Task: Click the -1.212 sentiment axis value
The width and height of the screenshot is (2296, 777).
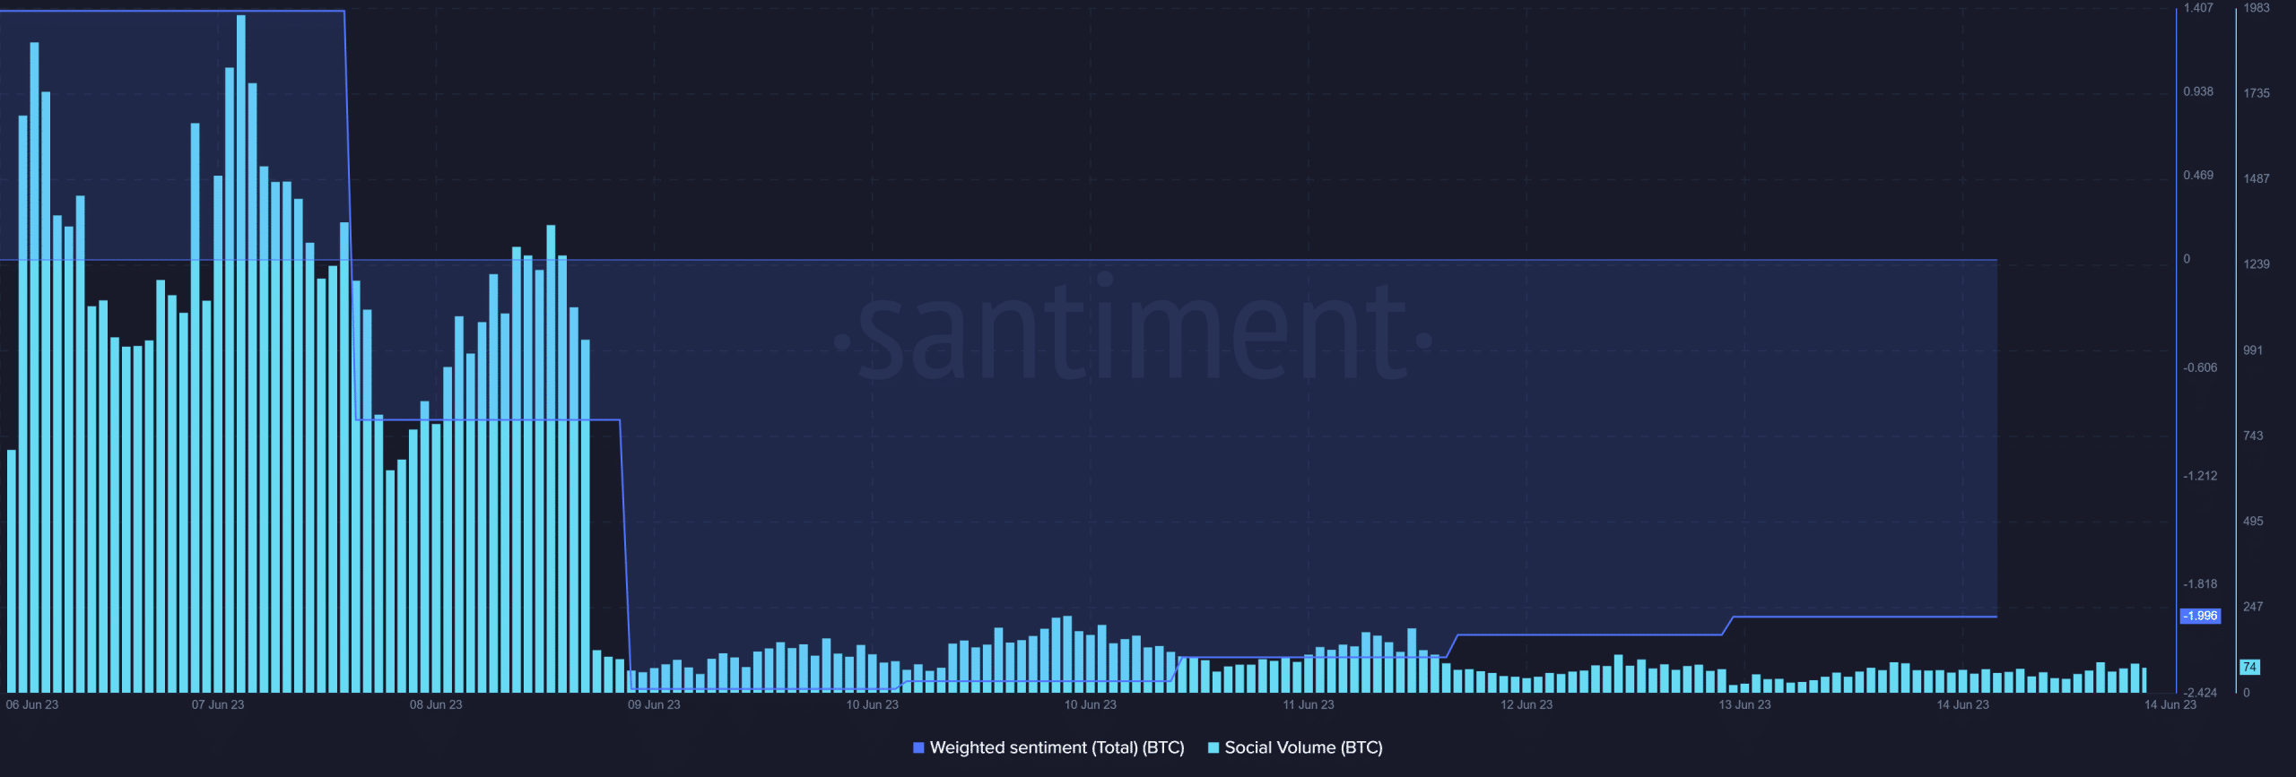Action: coord(2200,476)
